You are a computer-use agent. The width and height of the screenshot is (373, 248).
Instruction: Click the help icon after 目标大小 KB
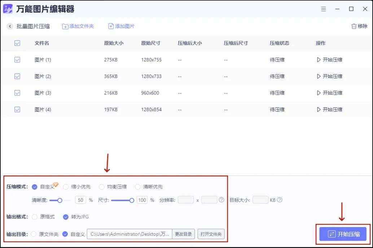(x=280, y=200)
